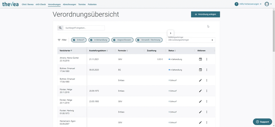Toggle the Entwurf filter chip
Screen dimensions: 275x127
[x=79, y=40]
